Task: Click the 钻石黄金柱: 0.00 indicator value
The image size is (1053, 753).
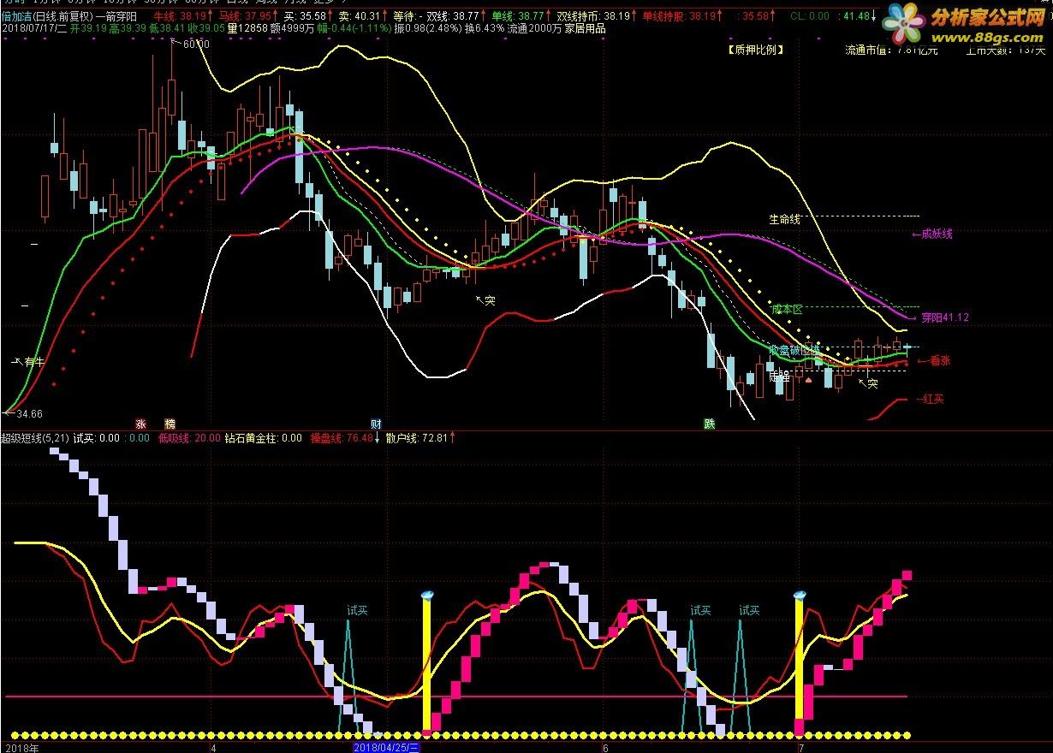Action: coord(263,438)
